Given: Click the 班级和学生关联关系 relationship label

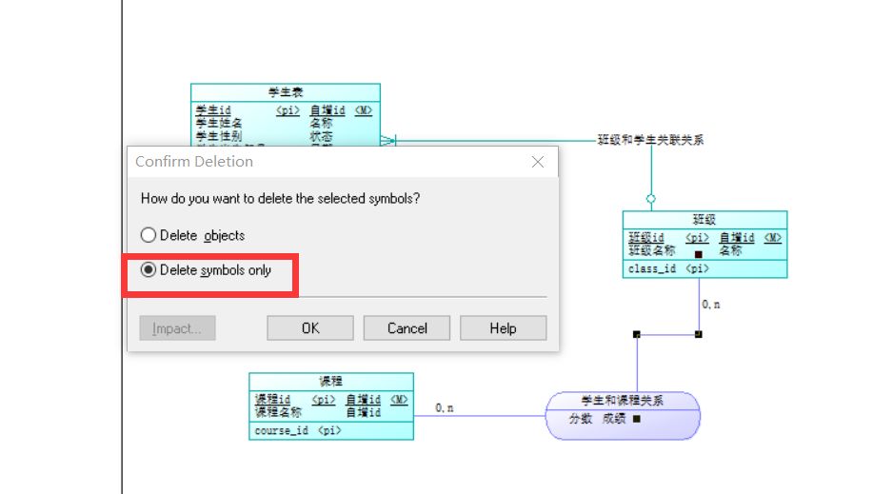Looking at the screenshot, I should coord(650,140).
